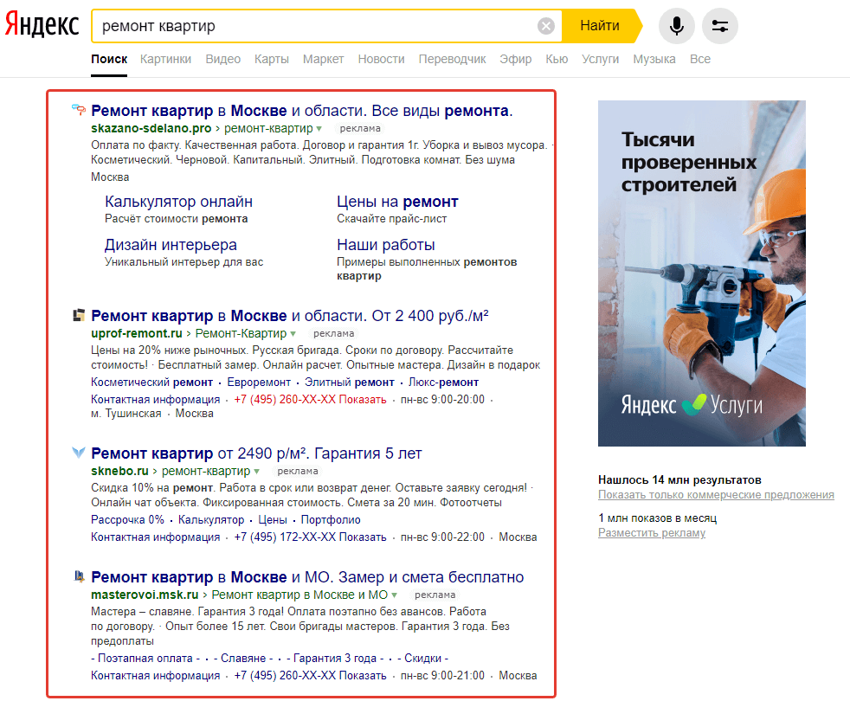Clear the search field with the X icon

[546, 26]
